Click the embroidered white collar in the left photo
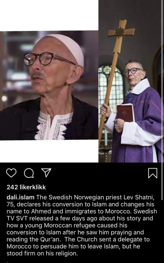Image resolution: width=164 pixels, height=263 pixels. pyautogui.click(x=54, y=125)
